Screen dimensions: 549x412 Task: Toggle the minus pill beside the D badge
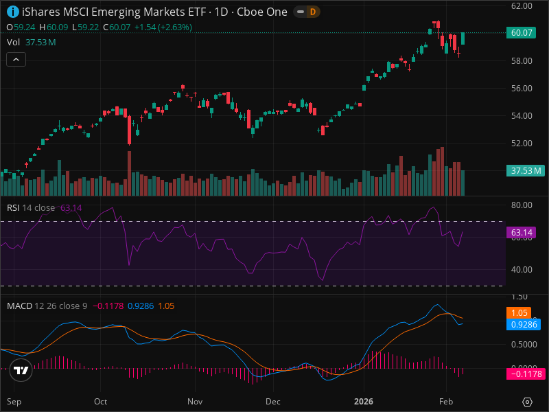point(301,12)
